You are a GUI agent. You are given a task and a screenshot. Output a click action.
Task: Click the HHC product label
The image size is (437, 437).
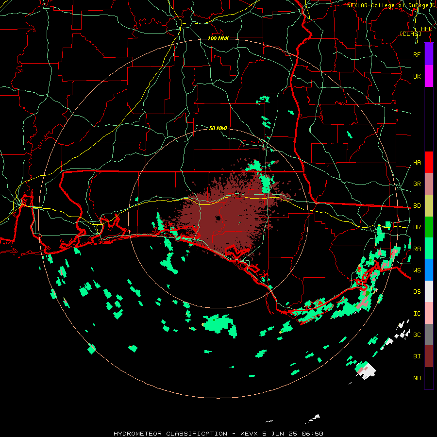pos(426,29)
